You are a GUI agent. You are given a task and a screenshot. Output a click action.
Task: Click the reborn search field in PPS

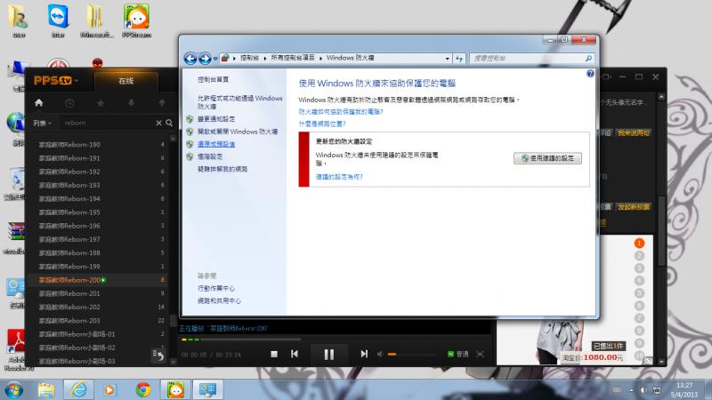click(x=108, y=123)
